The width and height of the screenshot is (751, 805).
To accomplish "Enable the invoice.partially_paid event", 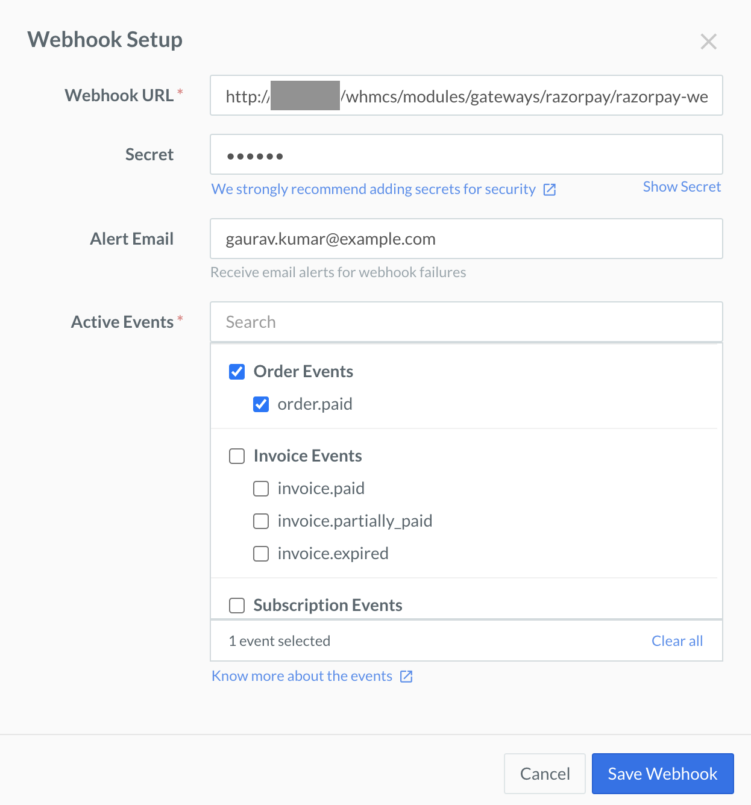I will (x=260, y=521).
